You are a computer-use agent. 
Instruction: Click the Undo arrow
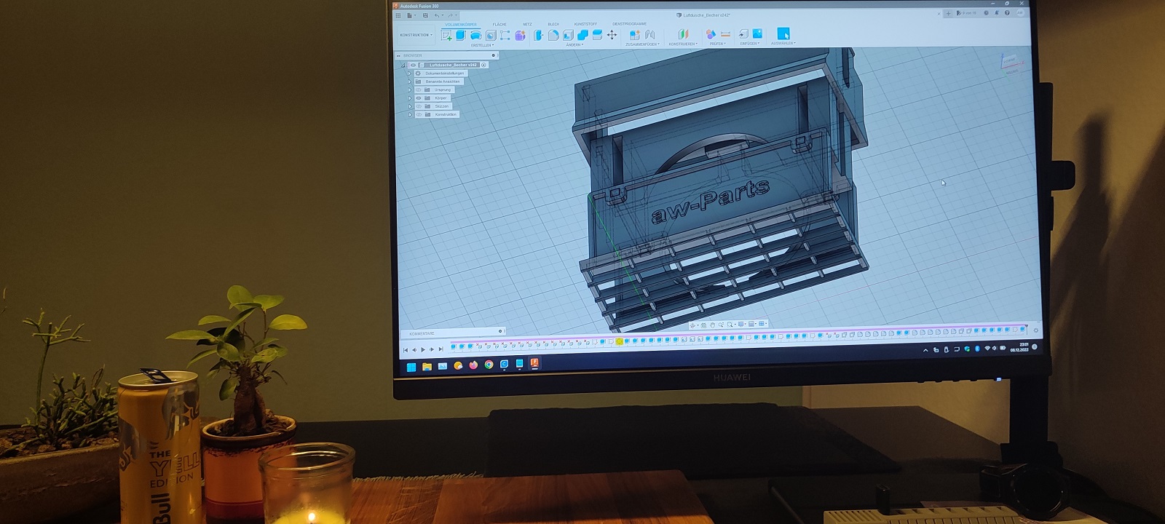pos(437,15)
